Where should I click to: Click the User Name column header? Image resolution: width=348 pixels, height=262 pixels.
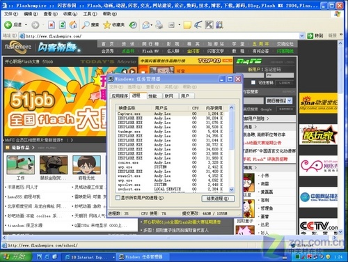click(x=170, y=108)
